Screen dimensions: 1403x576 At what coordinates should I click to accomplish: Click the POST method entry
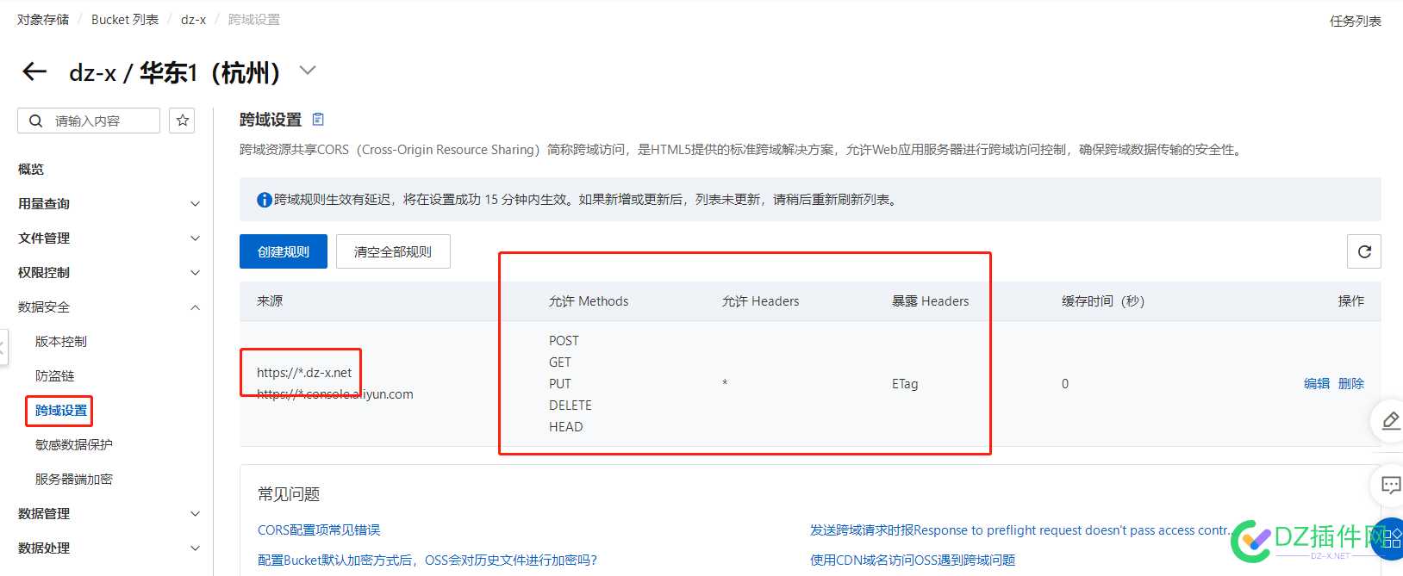[x=564, y=340]
